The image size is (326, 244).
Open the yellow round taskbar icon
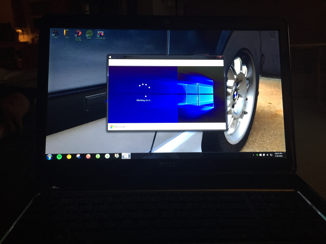[x=69, y=157]
